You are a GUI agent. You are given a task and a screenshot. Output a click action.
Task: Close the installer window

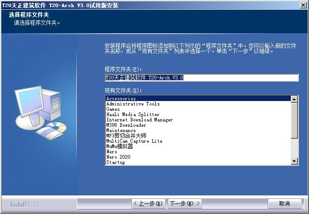point(303,5)
